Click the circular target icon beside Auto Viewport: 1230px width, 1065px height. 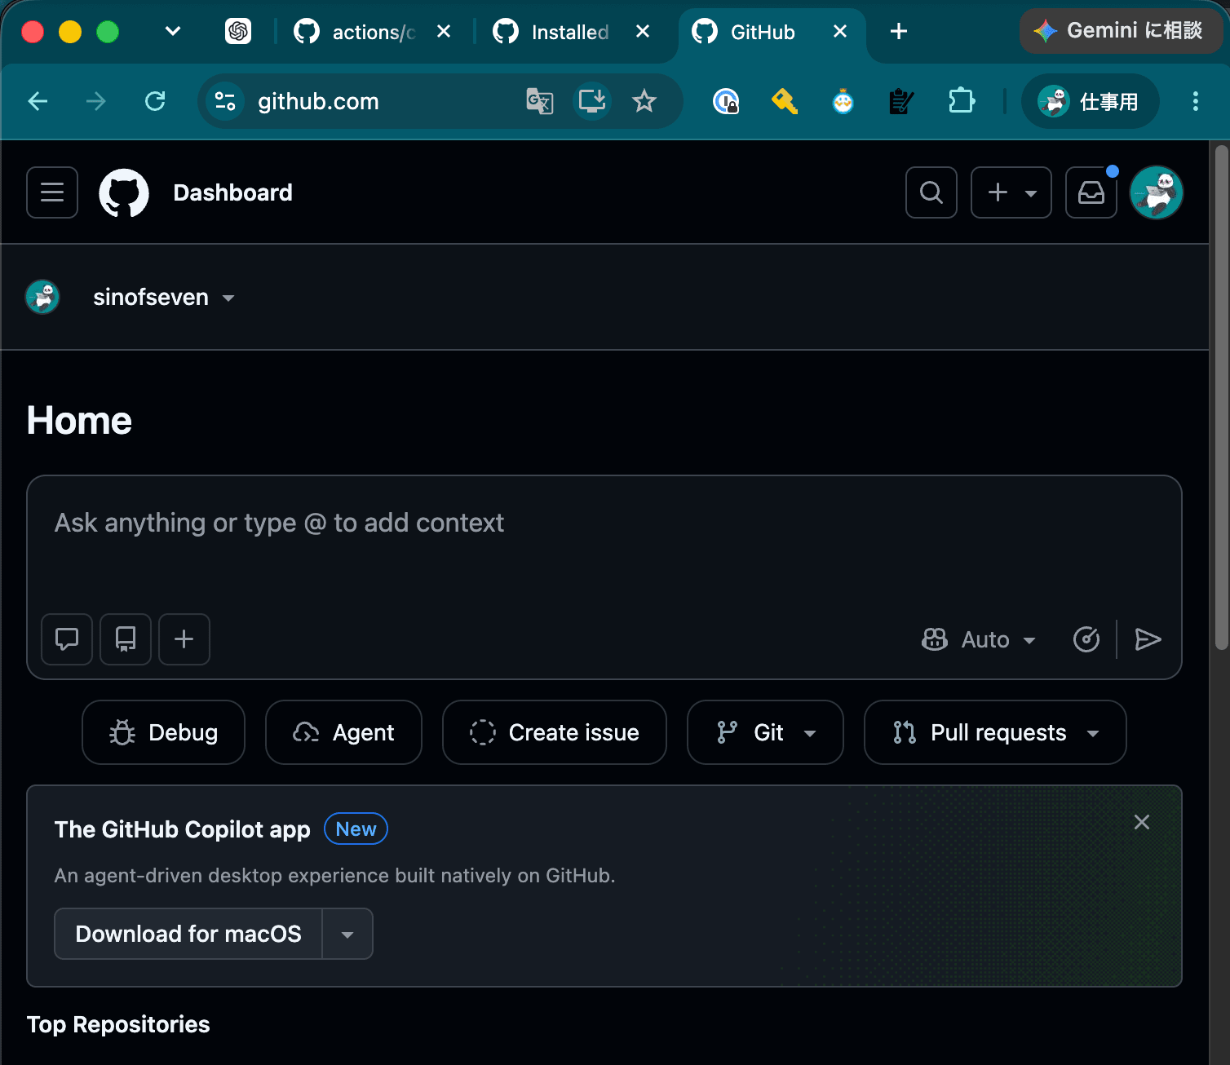(1086, 639)
